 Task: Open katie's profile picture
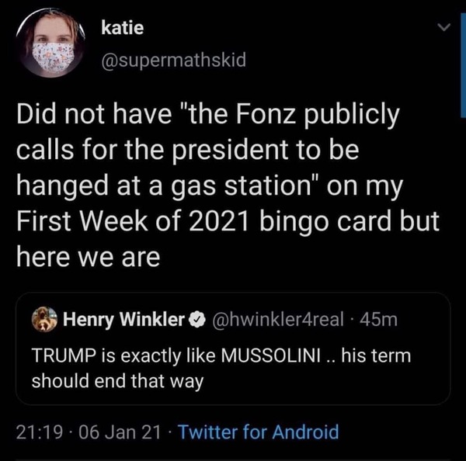(54, 46)
